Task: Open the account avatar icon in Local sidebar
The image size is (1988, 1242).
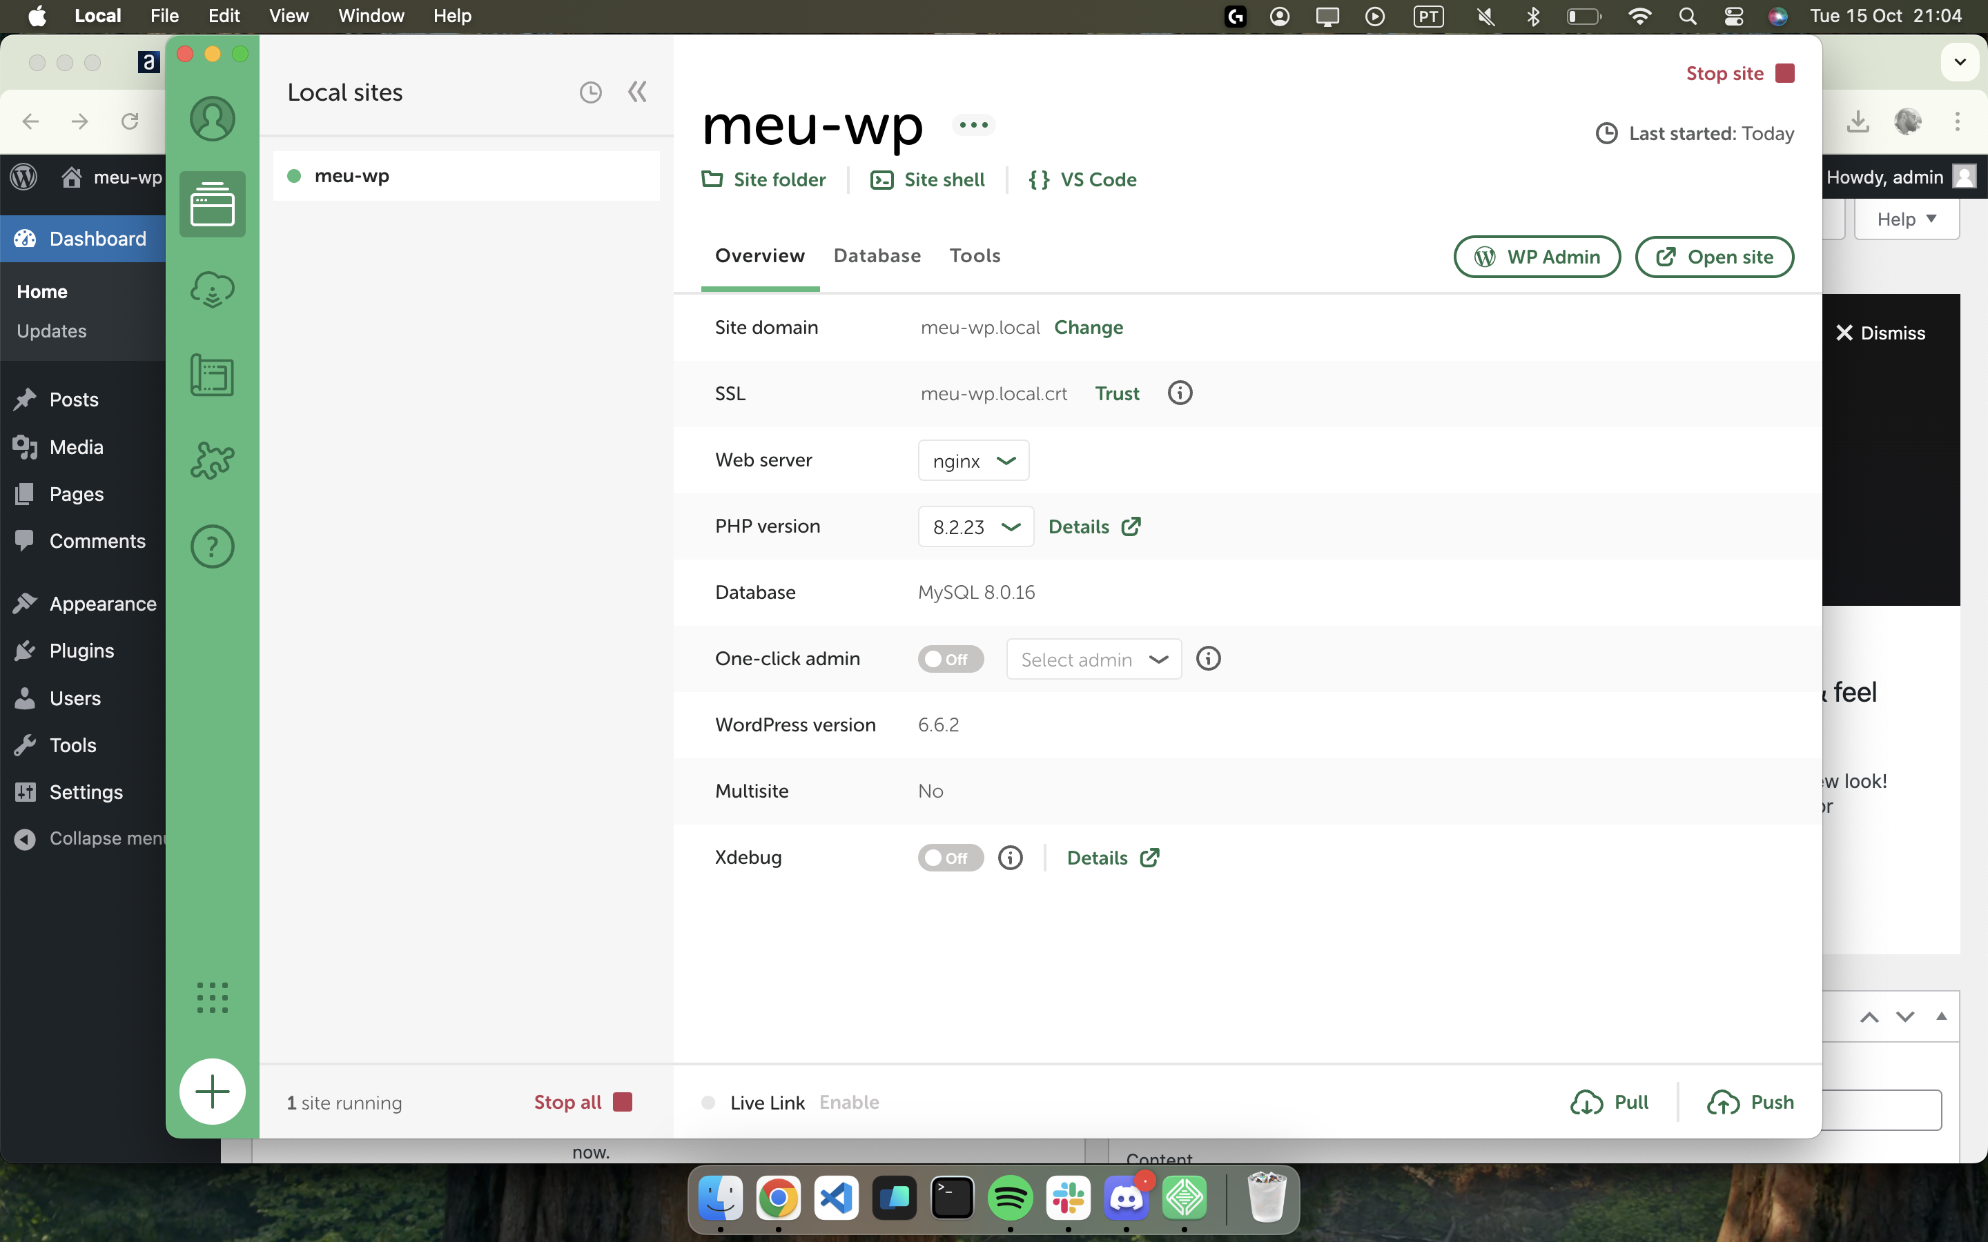Action: (212, 119)
